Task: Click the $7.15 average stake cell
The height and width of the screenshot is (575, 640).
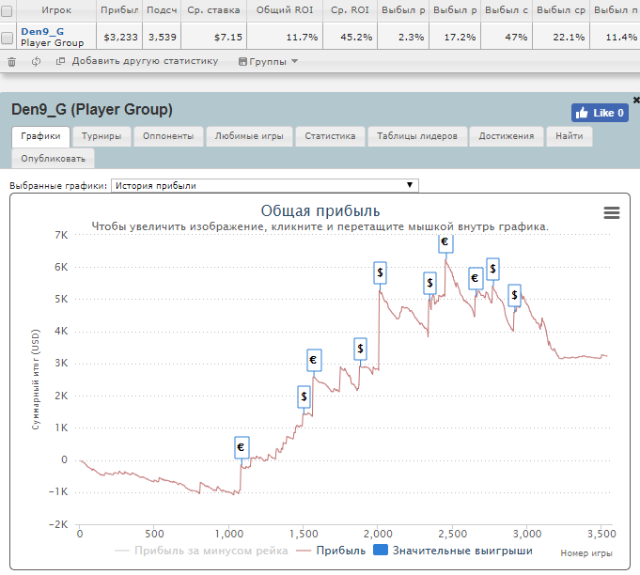Action: click(x=214, y=37)
